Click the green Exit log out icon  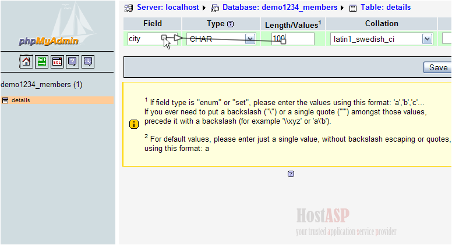(42, 61)
